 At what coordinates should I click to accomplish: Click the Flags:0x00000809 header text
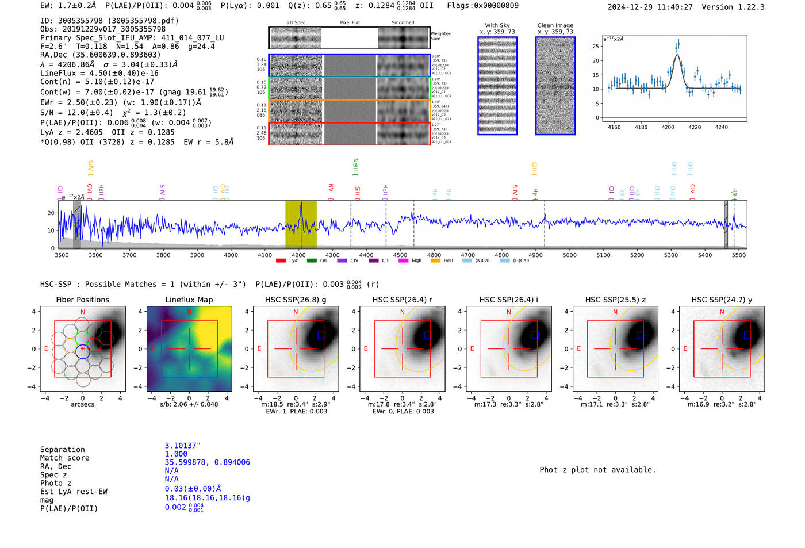(482, 6)
